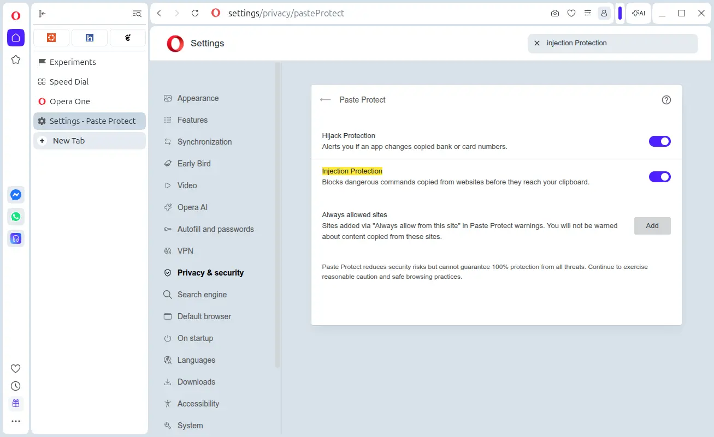Click the Always allowed sites heading
The width and height of the screenshot is (714, 437).
pyautogui.click(x=355, y=215)
